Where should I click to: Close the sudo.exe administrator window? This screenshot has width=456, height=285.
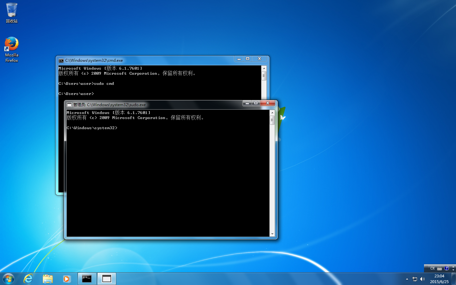pyautogui.click(x=268, y=103)
